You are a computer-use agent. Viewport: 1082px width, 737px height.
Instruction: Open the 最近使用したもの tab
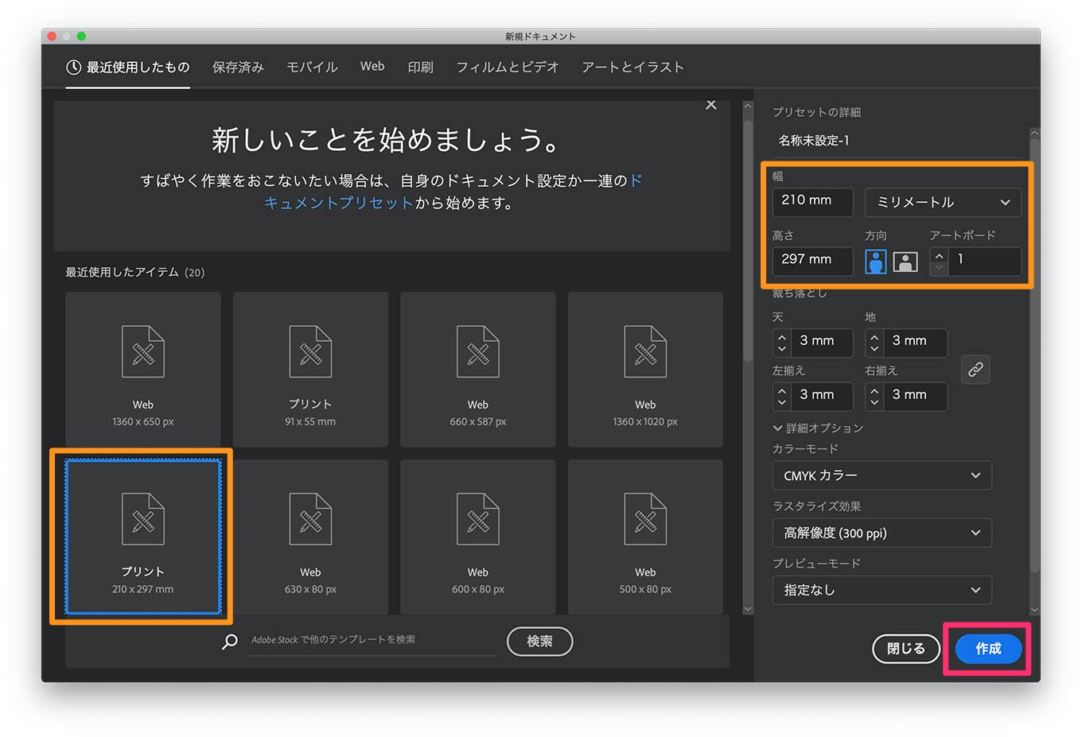[x=128, y=68]
